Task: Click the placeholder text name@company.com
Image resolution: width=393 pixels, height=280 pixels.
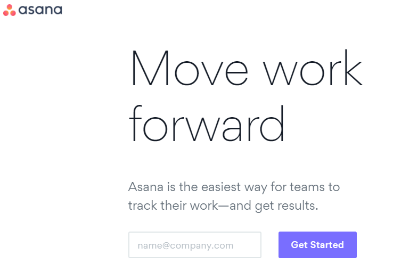Action: pyautogui.click(x=185, y=245)
